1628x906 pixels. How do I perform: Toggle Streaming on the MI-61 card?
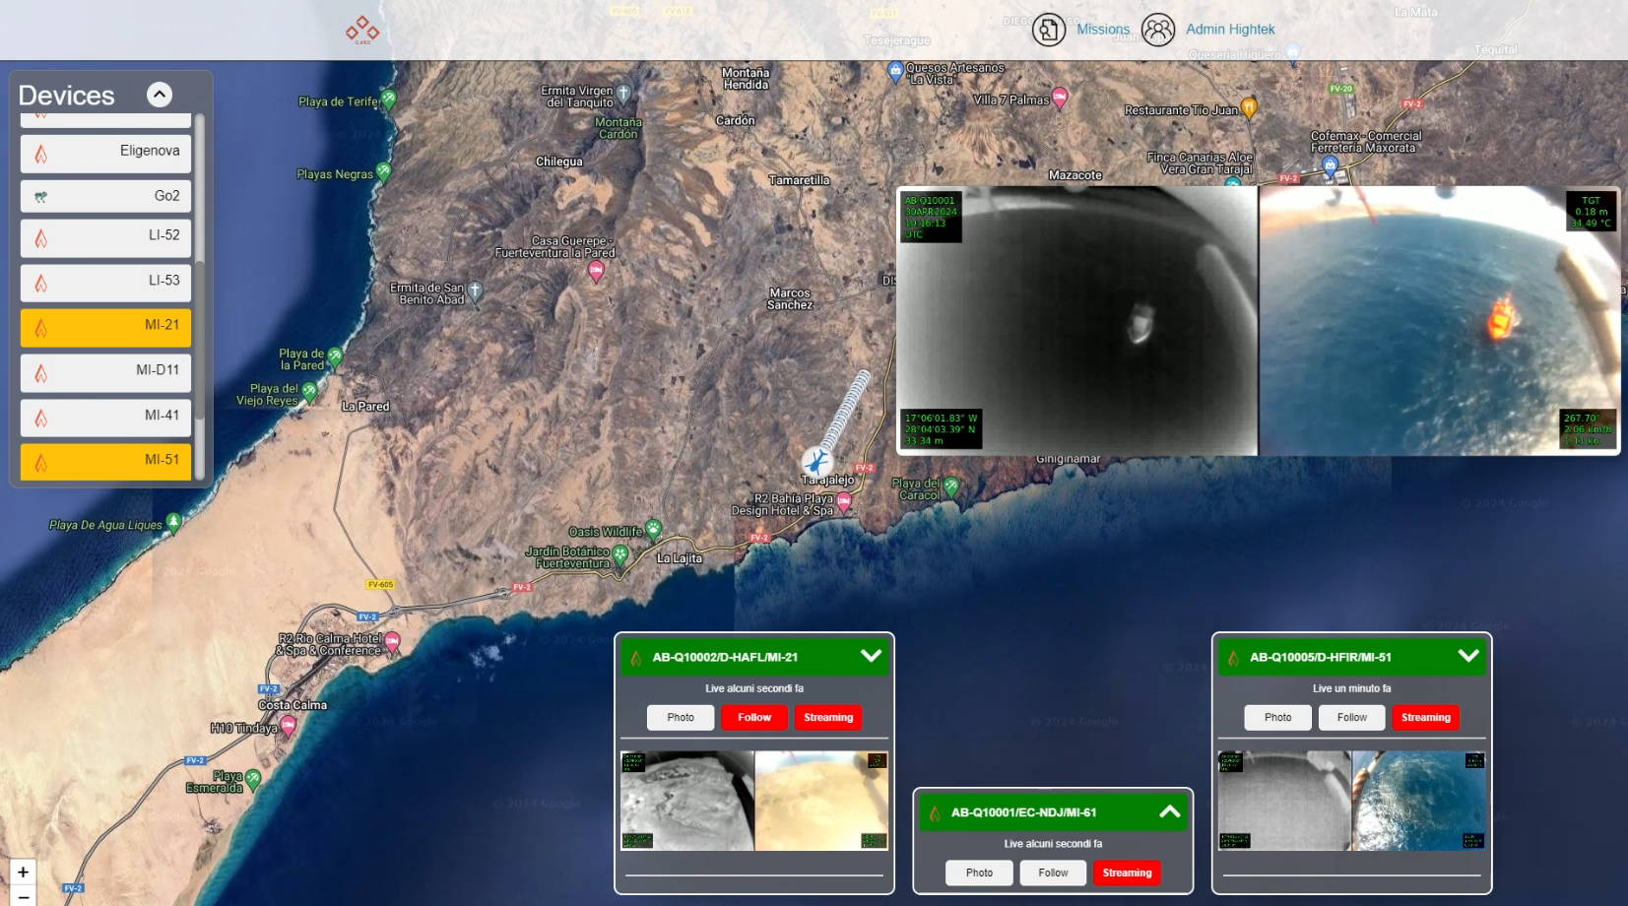[1127, 874]
